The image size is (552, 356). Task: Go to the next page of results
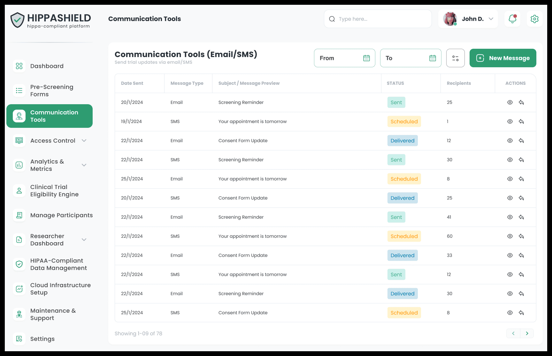click(527, 333)
